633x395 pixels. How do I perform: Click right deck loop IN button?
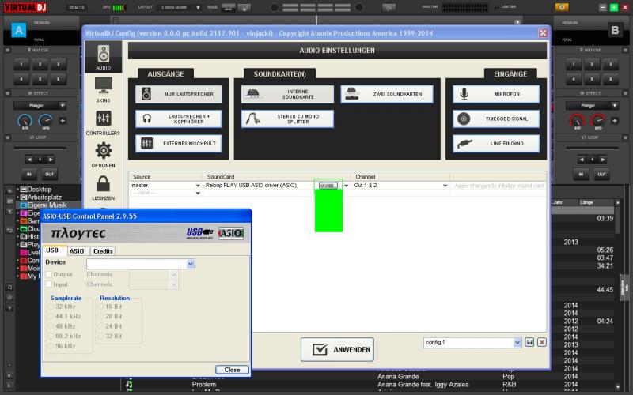click(581, 175)
